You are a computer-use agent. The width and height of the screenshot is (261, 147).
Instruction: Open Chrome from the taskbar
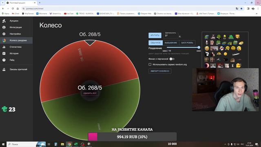tap(69, 144)
